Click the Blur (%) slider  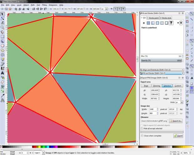tap(161, 56)
